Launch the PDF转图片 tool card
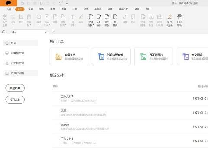Viewport: 208px width, 157px height. point(154,57)
